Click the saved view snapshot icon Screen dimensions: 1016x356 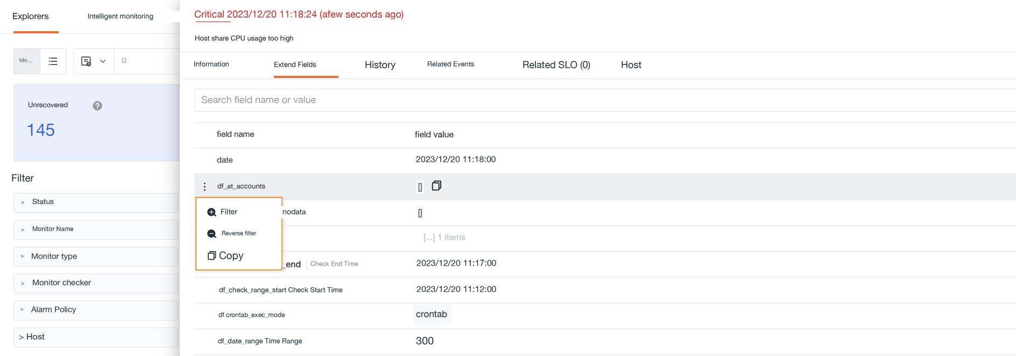pos(86,61)
